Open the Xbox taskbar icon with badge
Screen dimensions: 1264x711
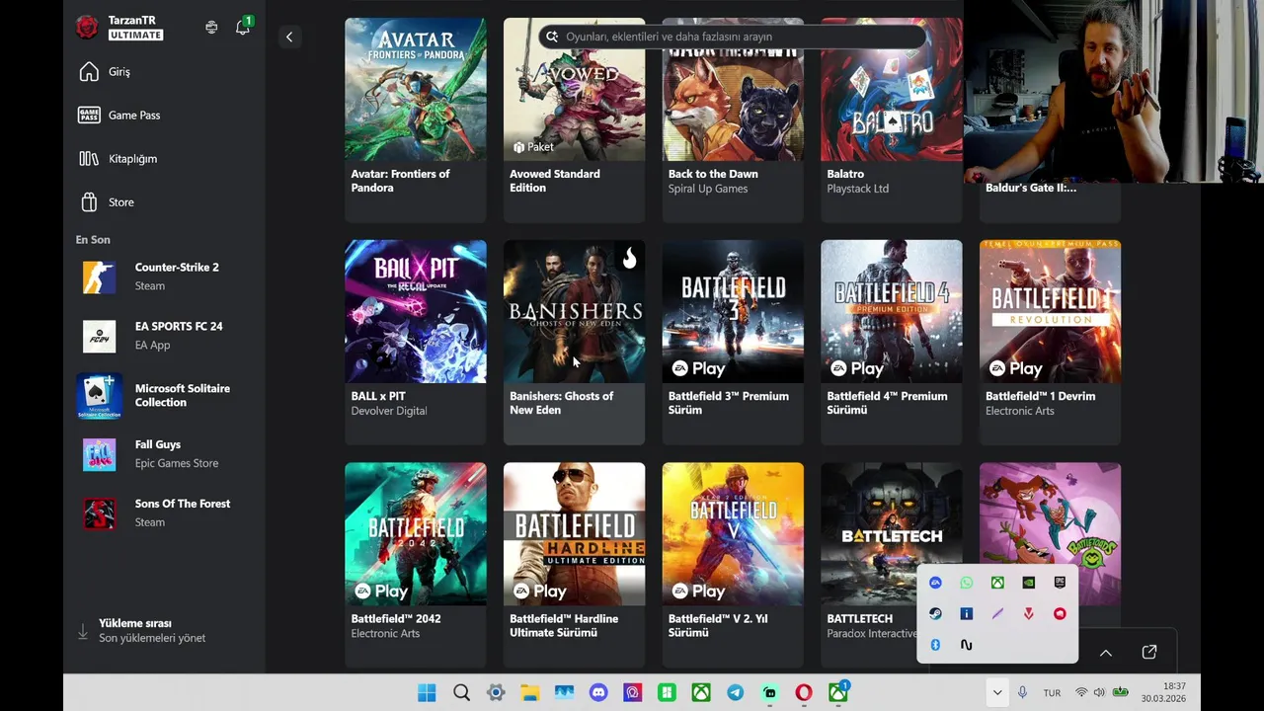pyautogui.click(x=838, y=692)
